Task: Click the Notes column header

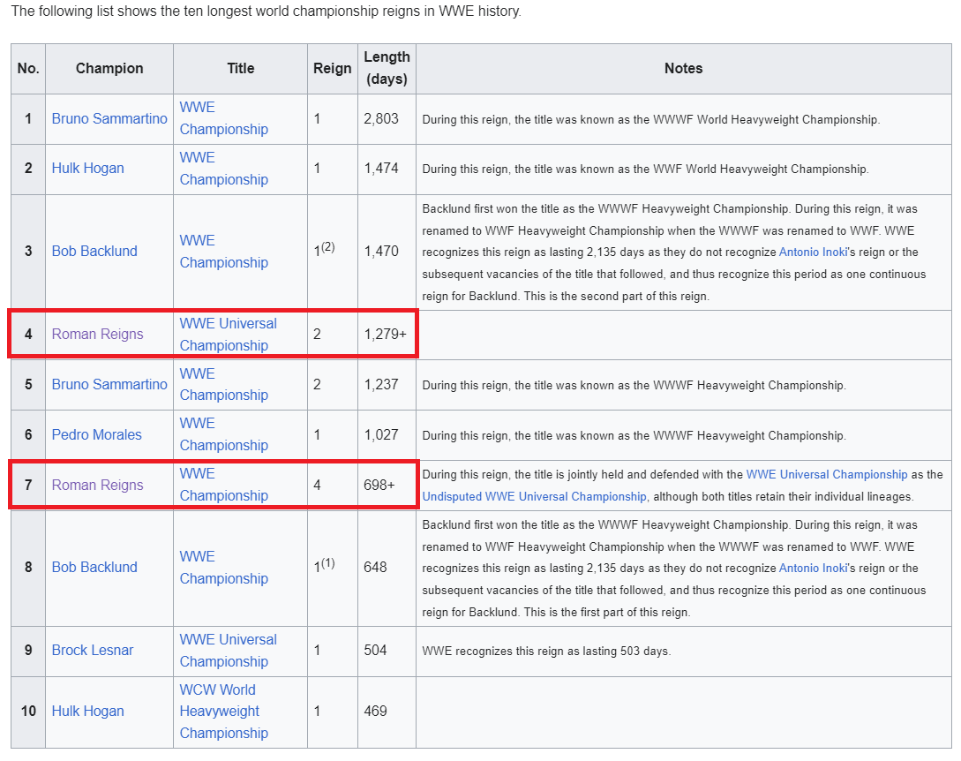Action: tap(683, 68)
